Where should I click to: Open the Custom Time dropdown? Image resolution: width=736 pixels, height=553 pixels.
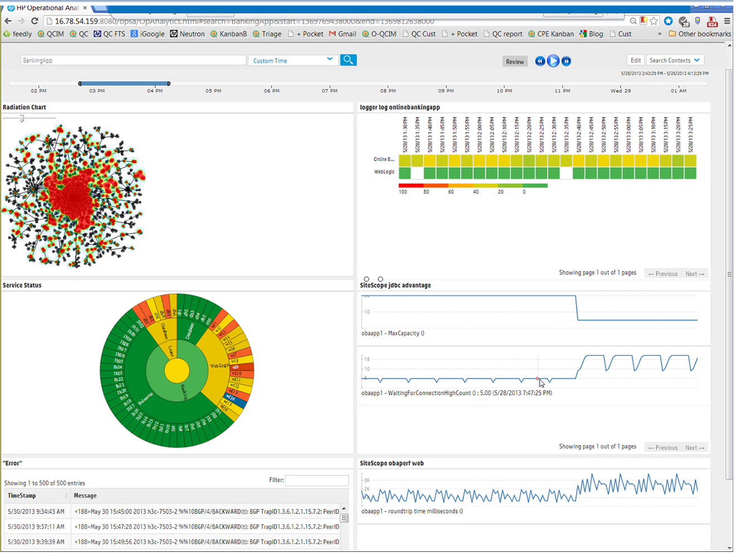[293, 60]
